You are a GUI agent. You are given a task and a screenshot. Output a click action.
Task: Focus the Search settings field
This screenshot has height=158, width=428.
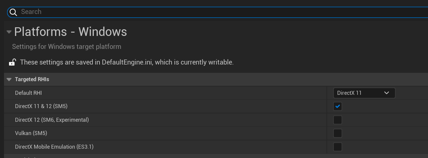pyautogui.click(x=200, y=12)
